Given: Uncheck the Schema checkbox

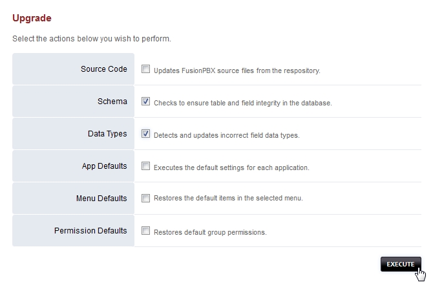Looking at the screenshot, I should tap(146, 102).
